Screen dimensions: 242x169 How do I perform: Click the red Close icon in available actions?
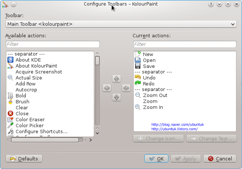[x=10, y=113]
